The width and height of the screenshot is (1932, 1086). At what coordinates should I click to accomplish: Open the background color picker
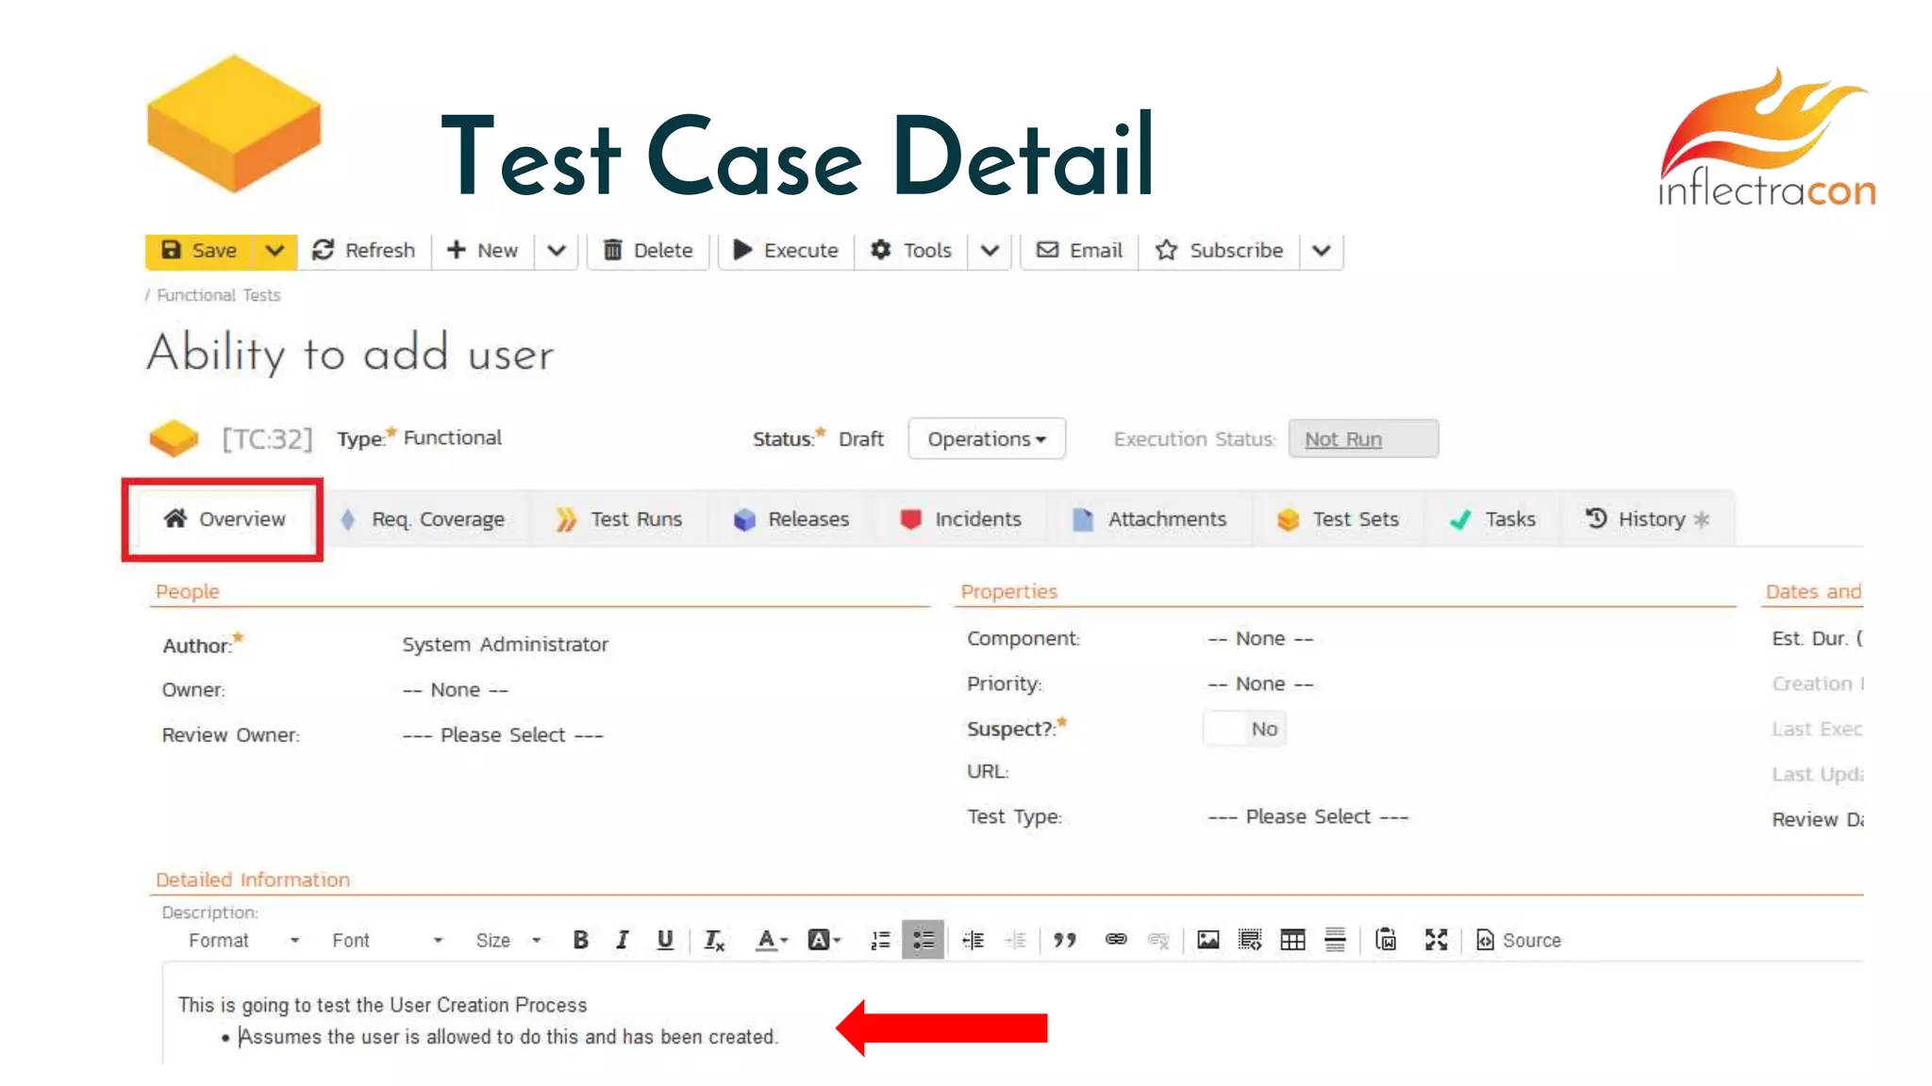[824, 940]
